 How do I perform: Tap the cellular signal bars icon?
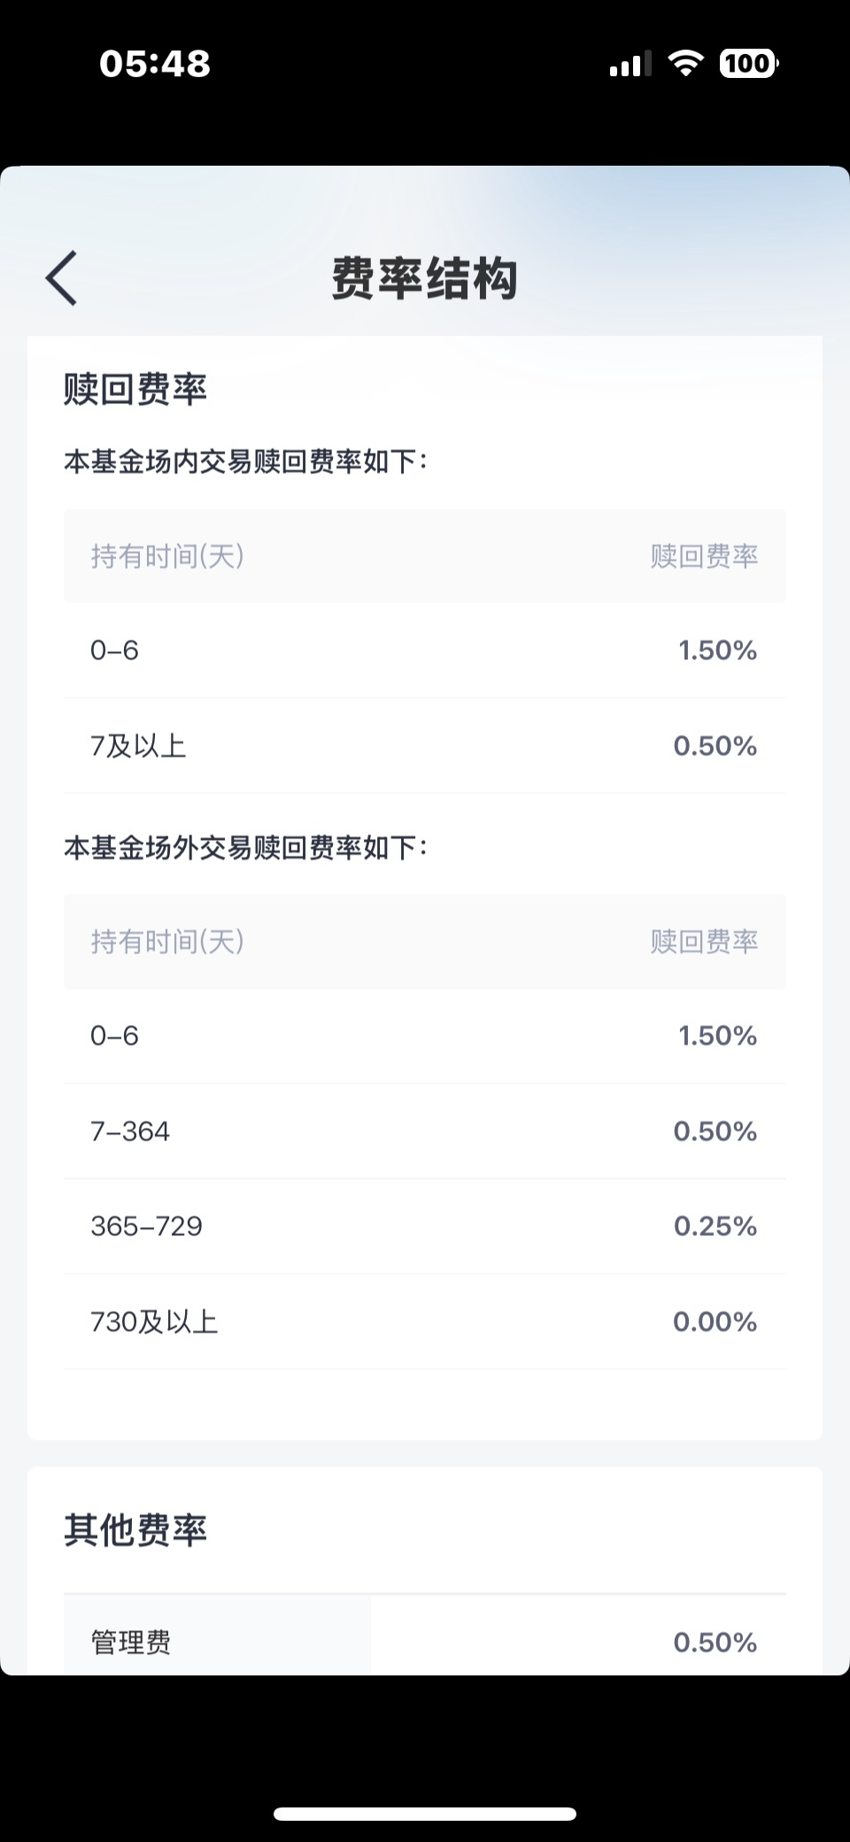pos(630,64)
